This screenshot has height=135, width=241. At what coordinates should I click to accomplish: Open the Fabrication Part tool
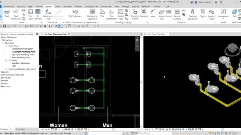coord(48,15)
